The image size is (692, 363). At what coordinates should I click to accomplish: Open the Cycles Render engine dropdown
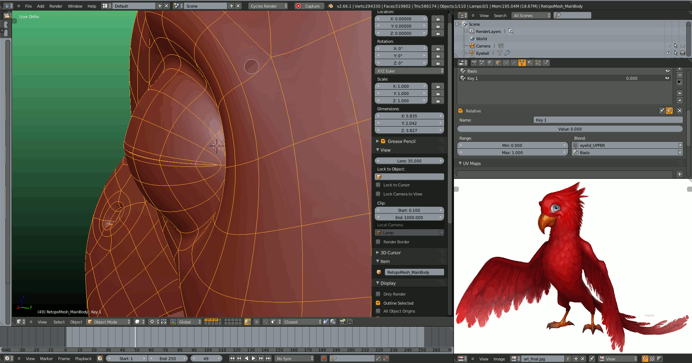[x=268, y=6]
